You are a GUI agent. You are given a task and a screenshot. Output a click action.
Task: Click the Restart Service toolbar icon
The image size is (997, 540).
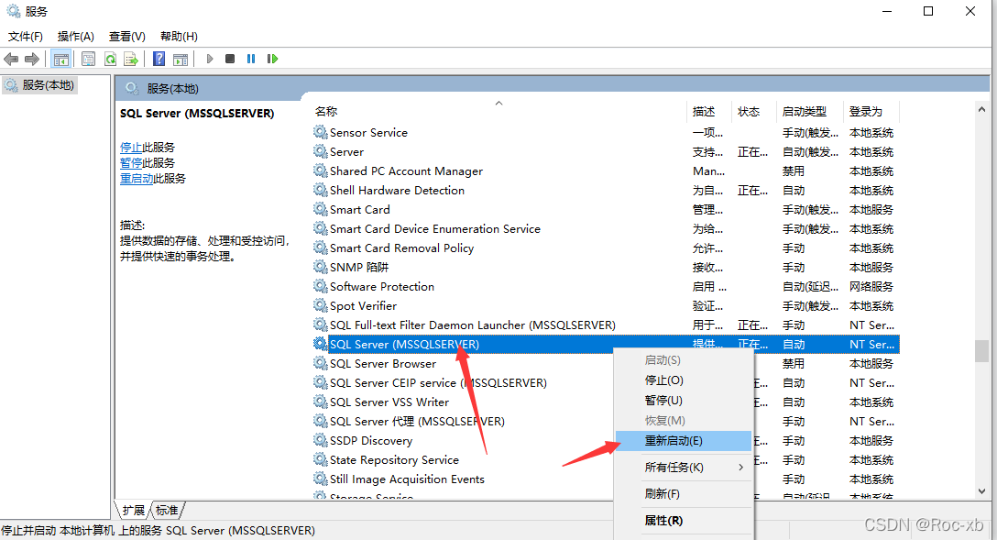click(x=272, y=60)
